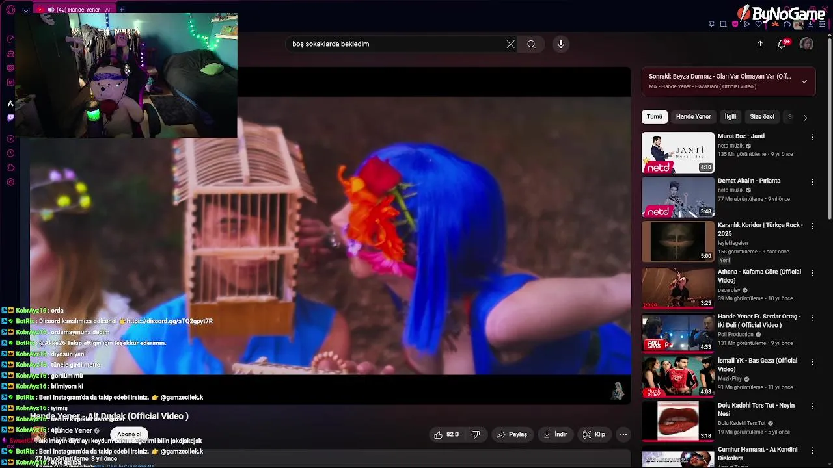Open the Twitch panel in the sidebar
The width and height of the screenshot is (833, 468).
[10, 118]
